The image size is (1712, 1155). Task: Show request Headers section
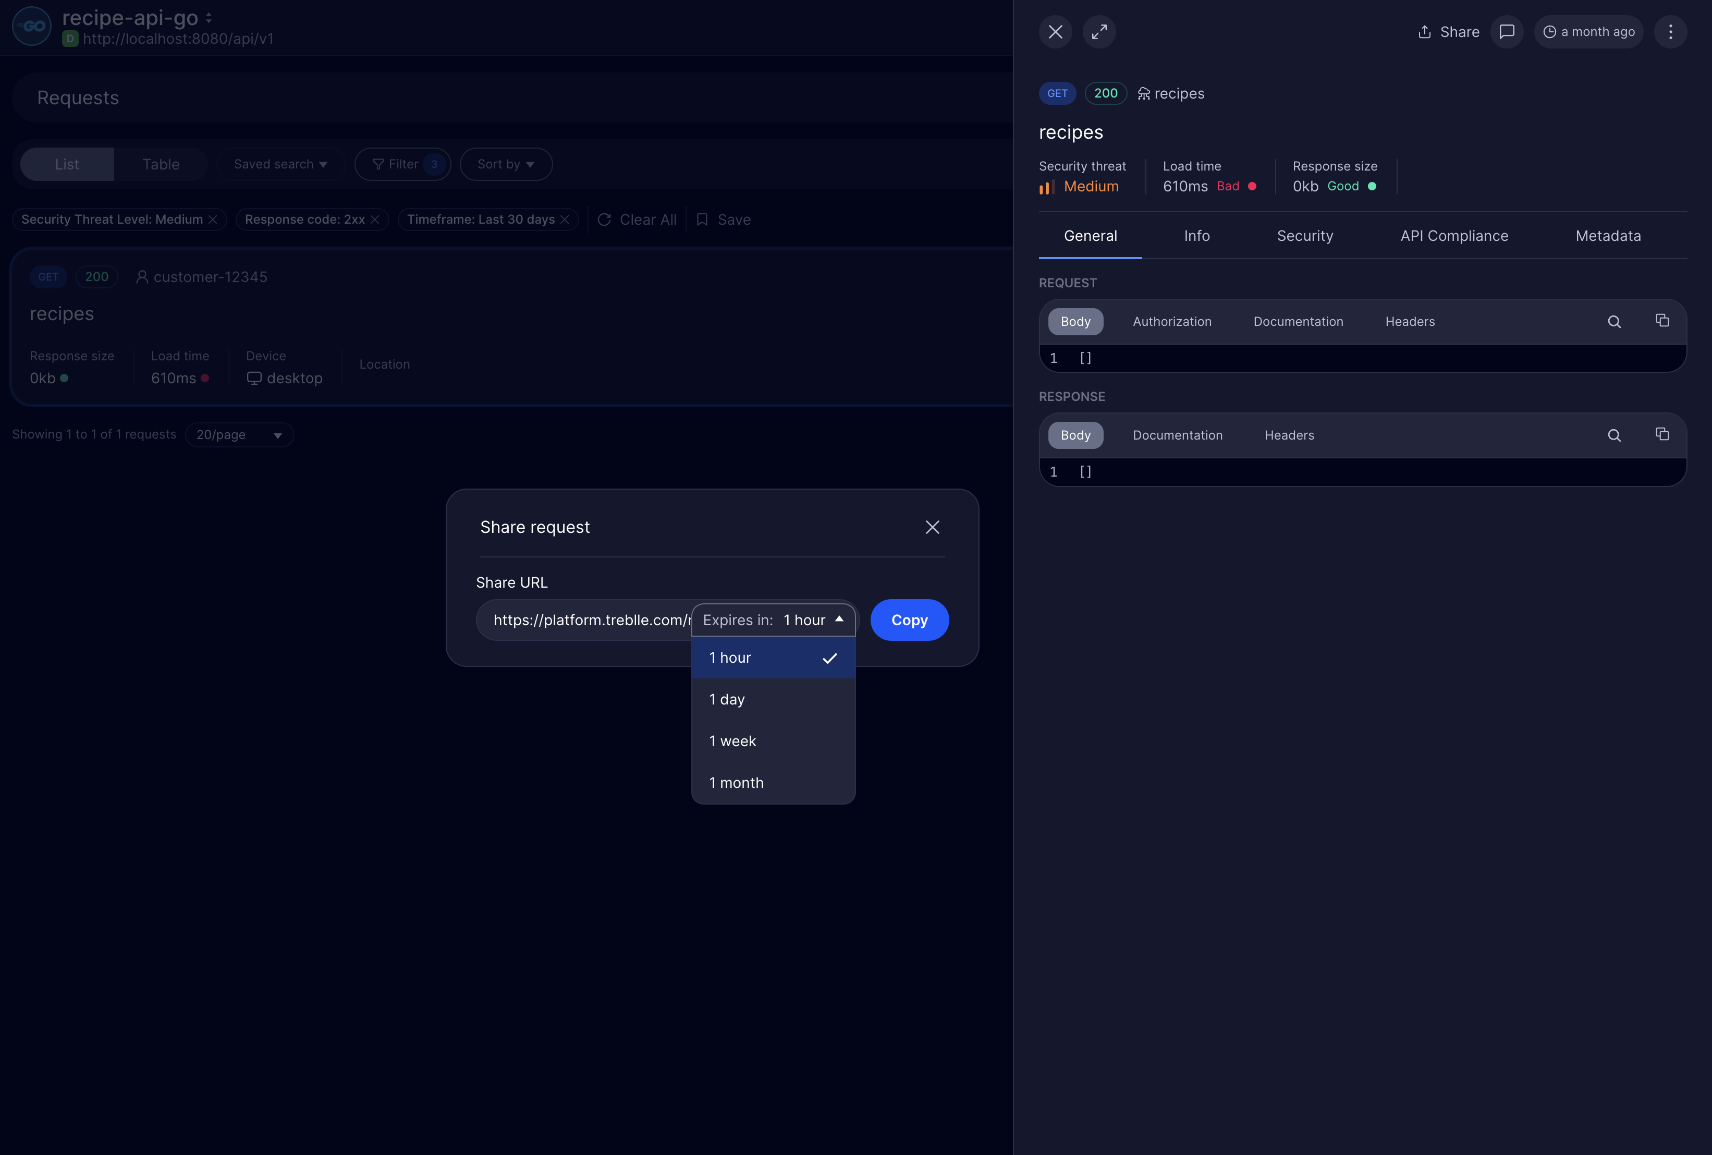[x=1409, y=322]
